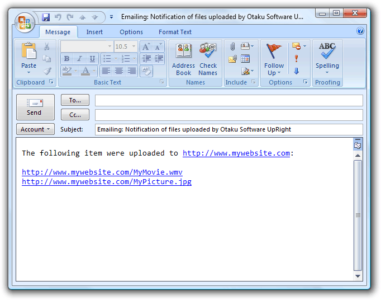
Task: Click the Subject text field
Action: coord(229,129)
